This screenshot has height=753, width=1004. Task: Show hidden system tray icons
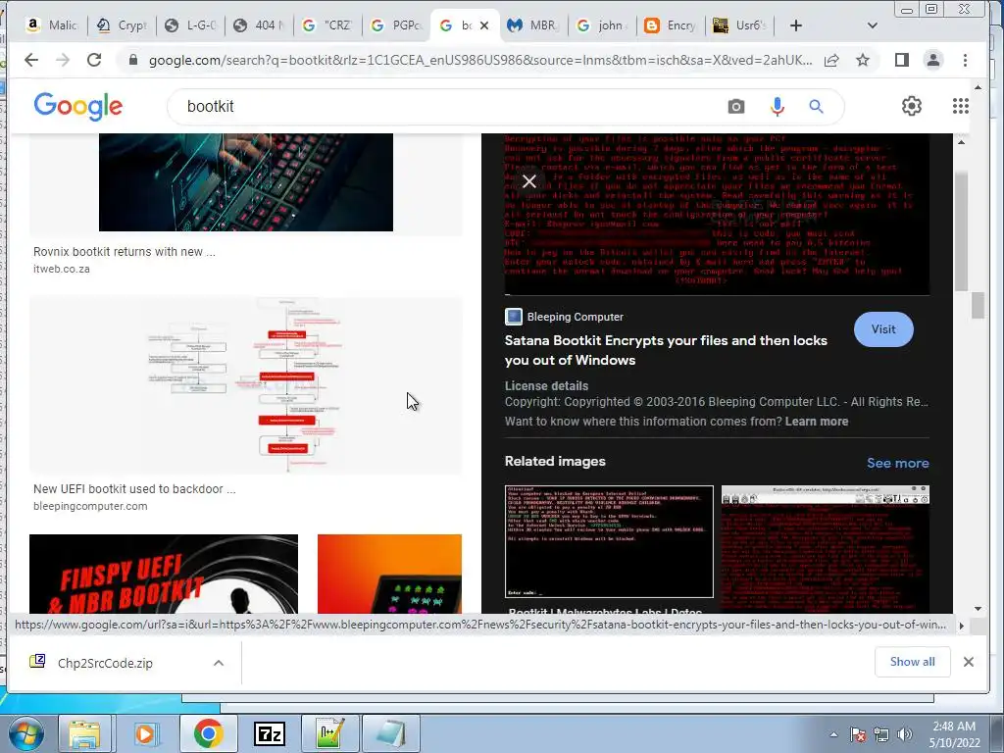tap(833, 734)
